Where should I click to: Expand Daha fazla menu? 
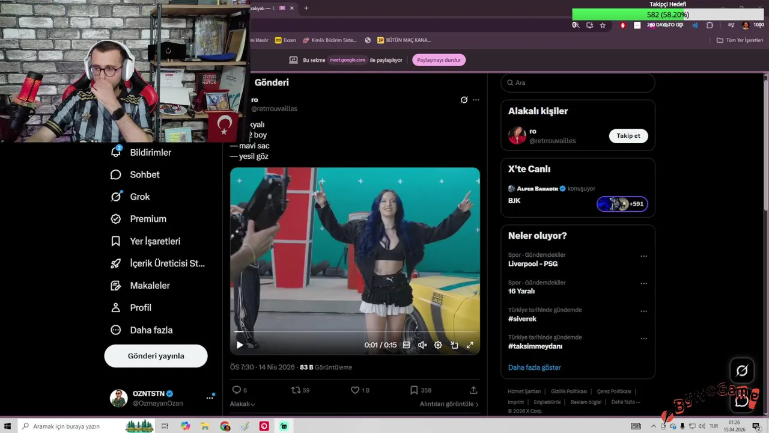[141, 330]
